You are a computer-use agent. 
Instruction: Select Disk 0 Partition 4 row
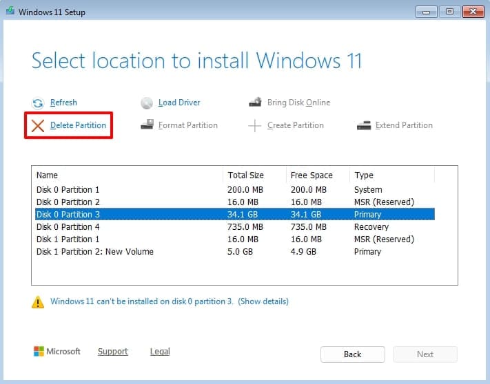coord(235,227)
